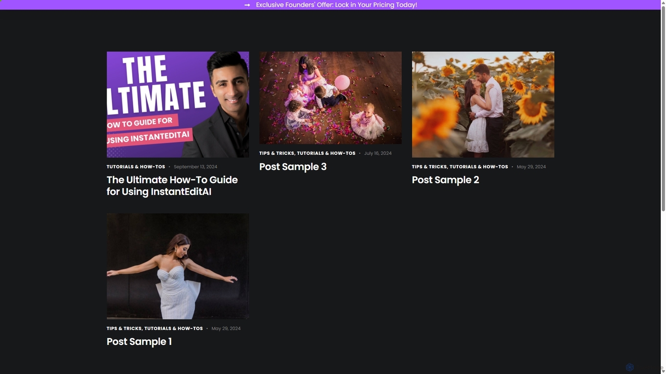Open the 'Post Sample 1' title link
Viewport: 666px width, 374px height.
coord(139,341)
